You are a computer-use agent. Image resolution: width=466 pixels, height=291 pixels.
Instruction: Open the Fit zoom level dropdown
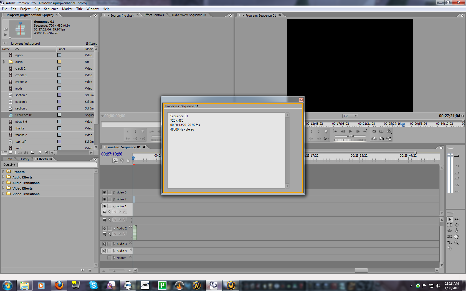click(x=350, y=116)
